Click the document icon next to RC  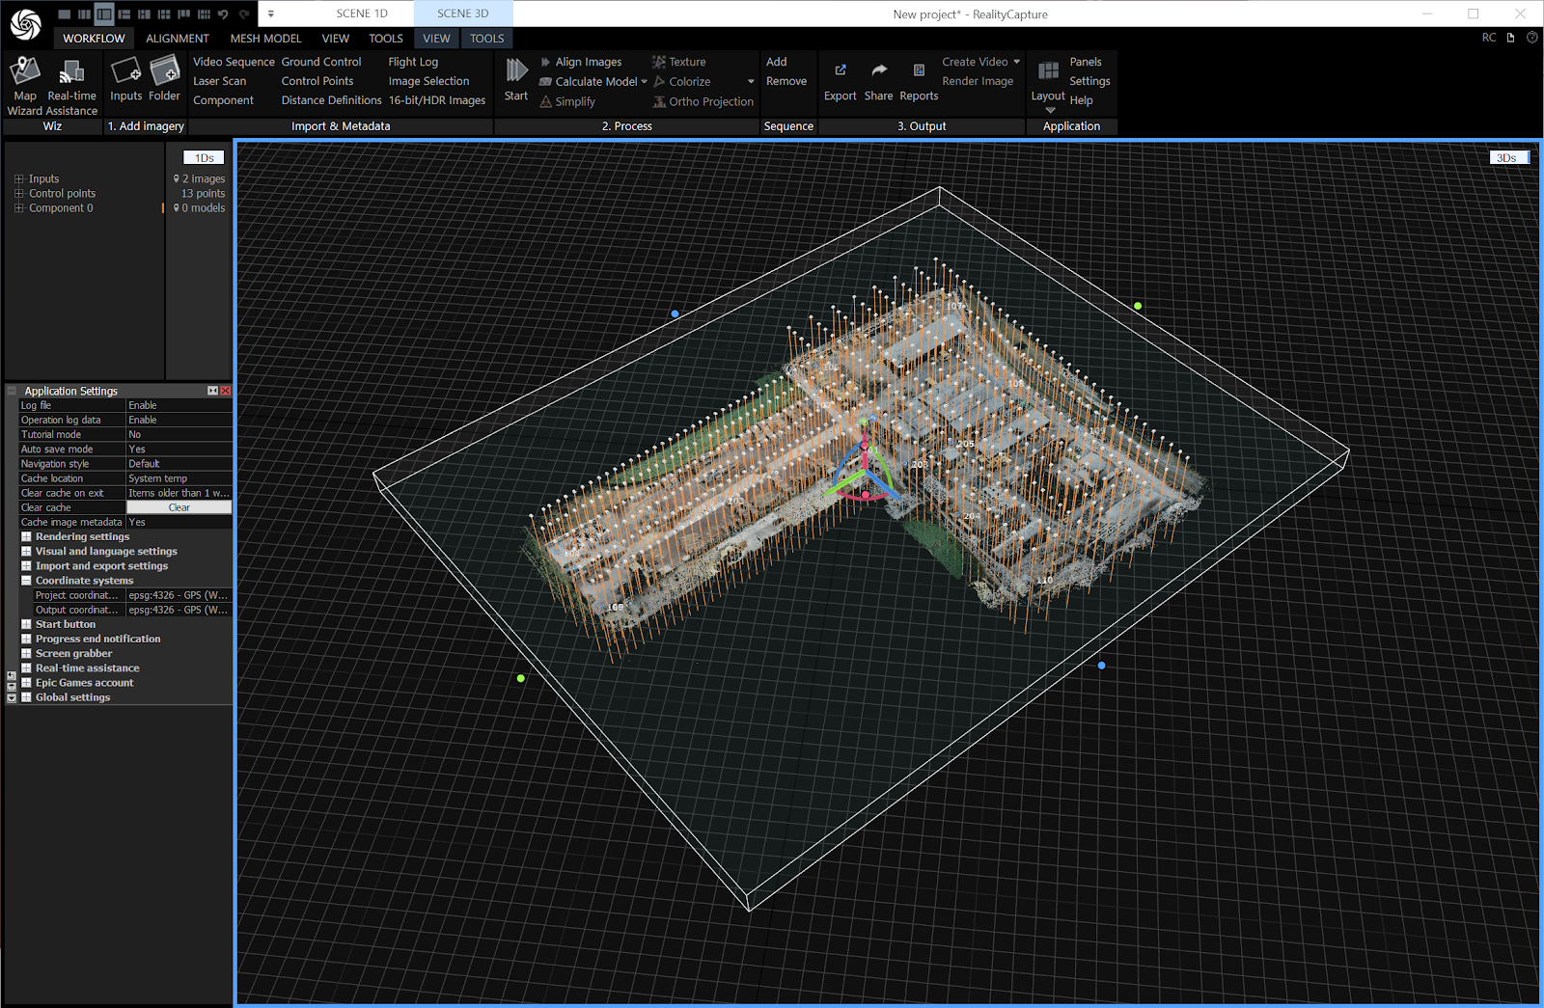pos(1510,38)
